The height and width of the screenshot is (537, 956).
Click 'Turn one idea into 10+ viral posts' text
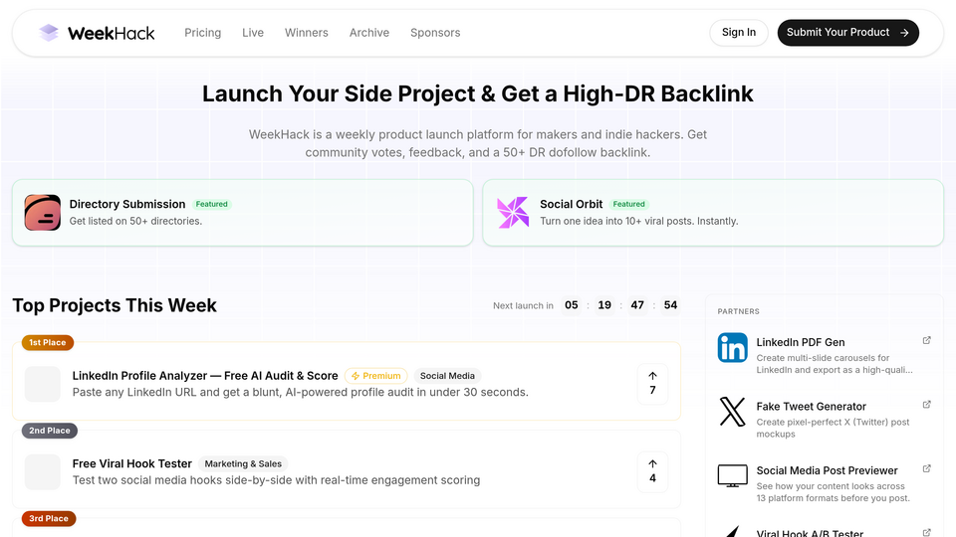coord(639,221)
